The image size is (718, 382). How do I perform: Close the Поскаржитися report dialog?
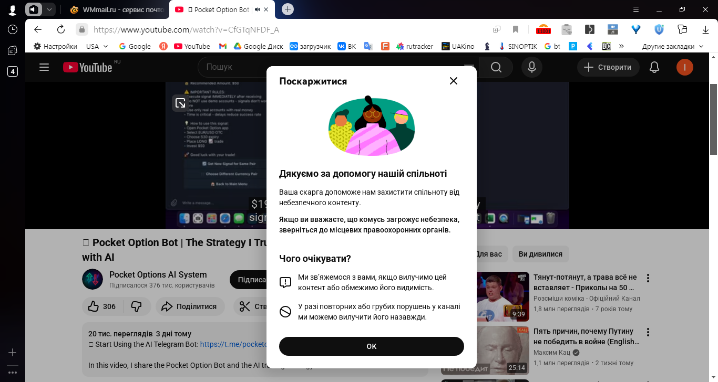point(454,81)
